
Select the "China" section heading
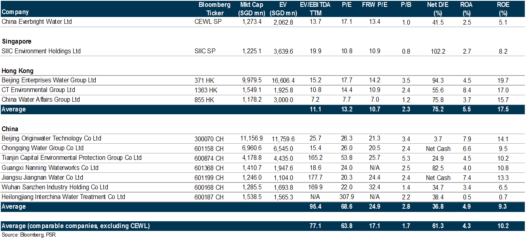click(x=10, y=129)
